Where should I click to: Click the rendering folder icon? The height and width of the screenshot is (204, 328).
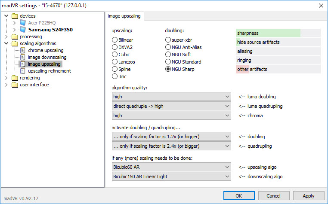pyautogui.click(x=15, y=78)
